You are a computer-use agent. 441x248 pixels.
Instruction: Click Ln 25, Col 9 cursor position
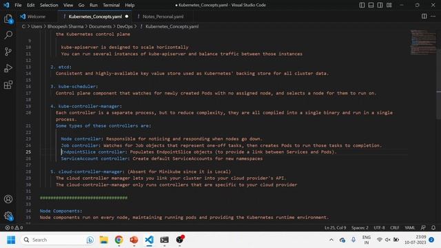click(336, 227)
